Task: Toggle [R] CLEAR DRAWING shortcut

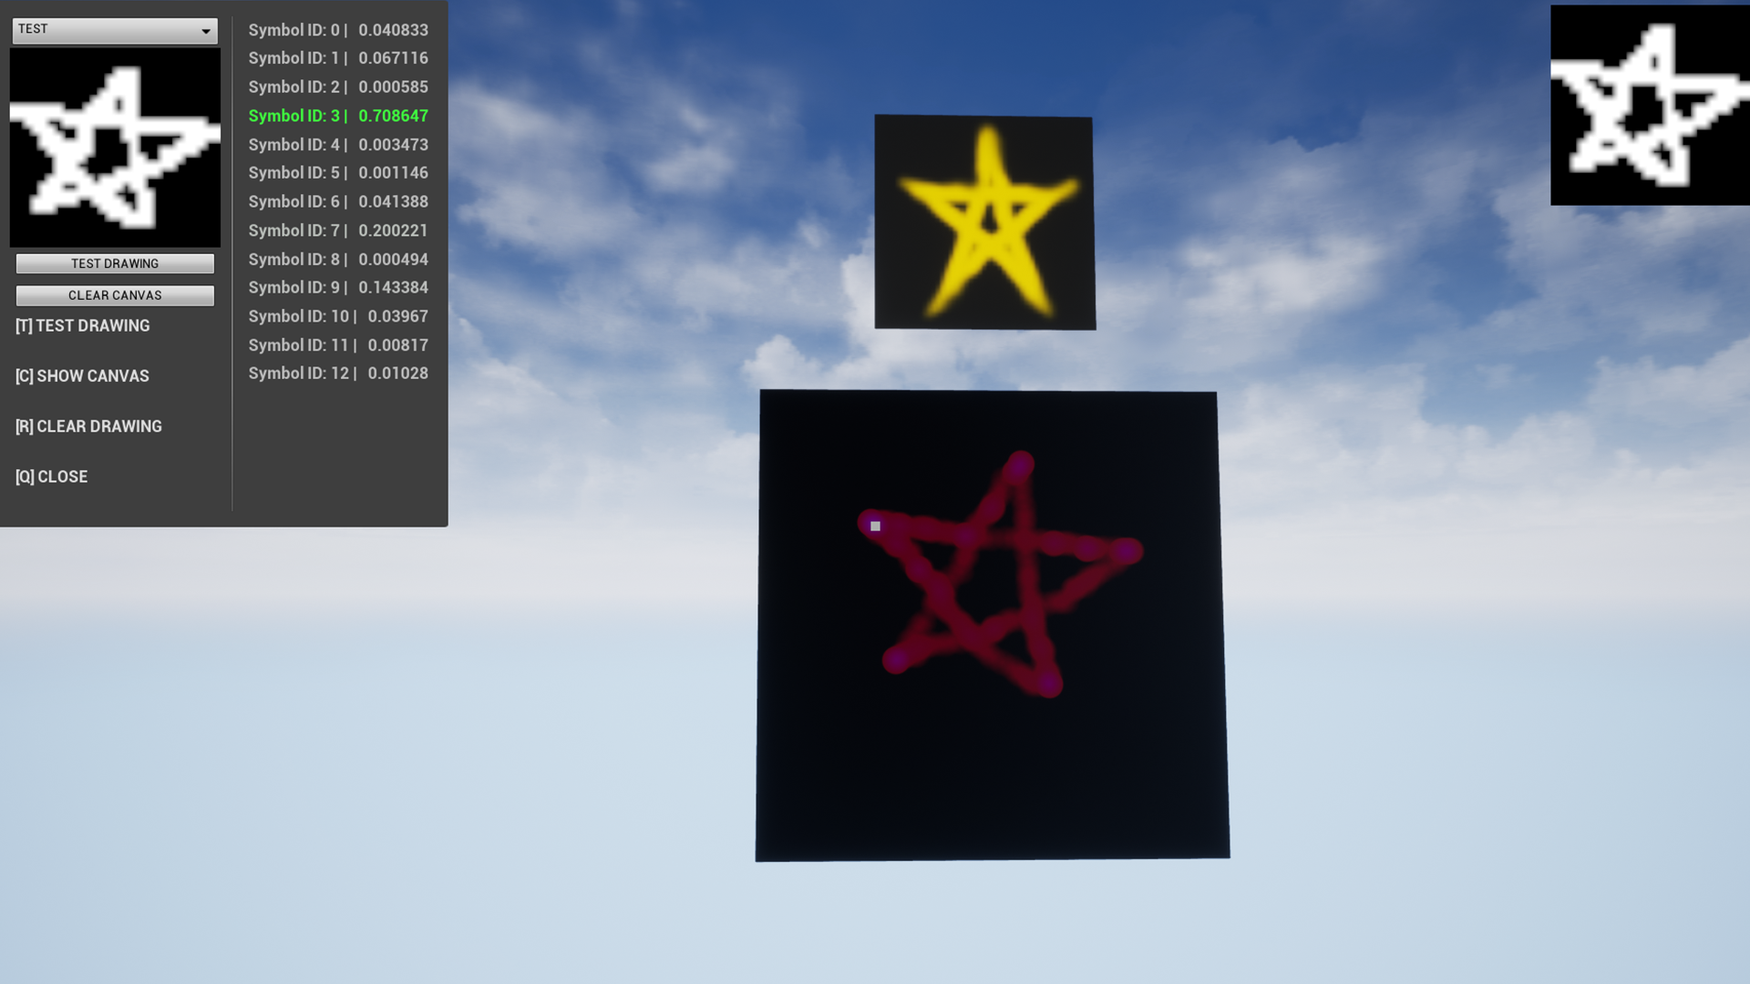Action: [x=89, y=426]
